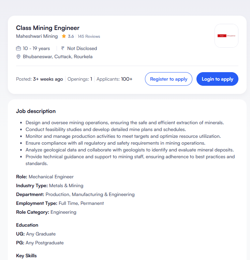The image size is (250, 260).
Task: Click the Maheshwari Mining company logo
Action: (x=226, y=36)
